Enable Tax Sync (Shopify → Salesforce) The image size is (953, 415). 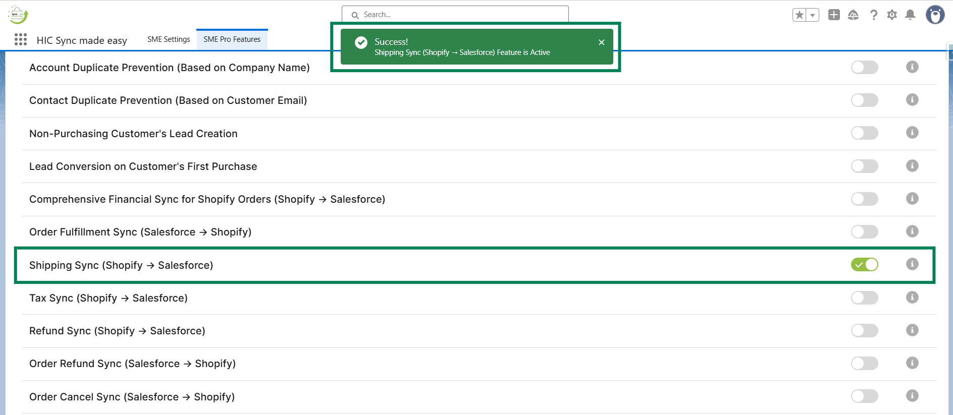pyautogui.click(x=864, y=298)
